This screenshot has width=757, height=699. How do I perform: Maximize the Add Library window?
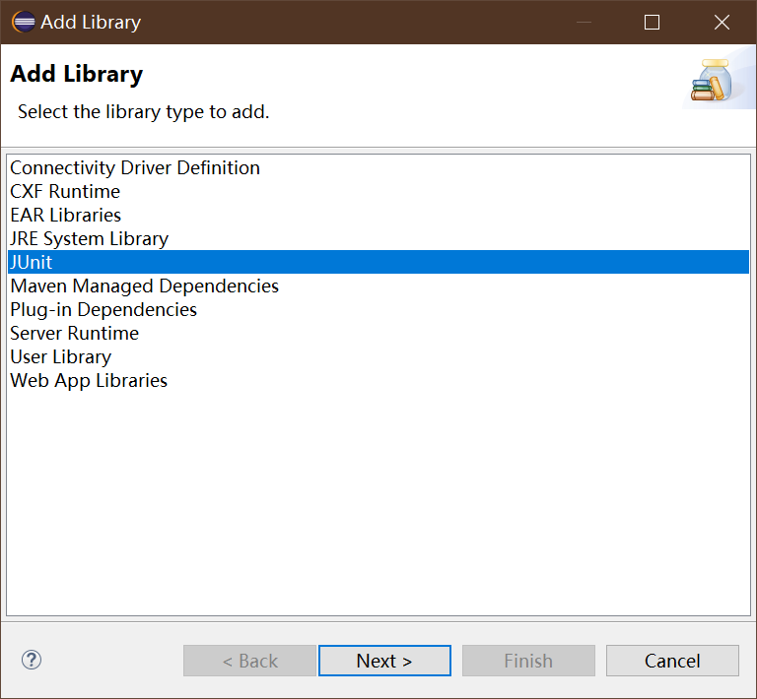point(652,22)
